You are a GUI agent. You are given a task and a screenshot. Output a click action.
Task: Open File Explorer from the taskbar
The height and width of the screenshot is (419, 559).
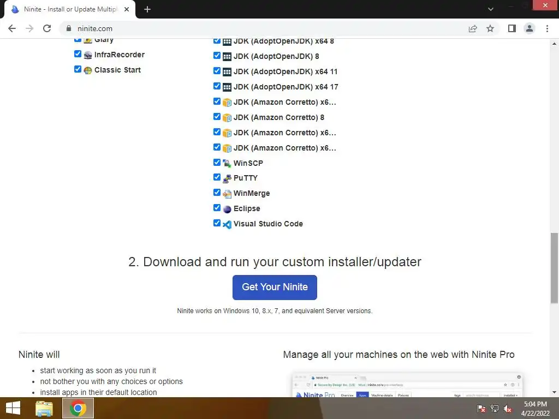[44, 408]
